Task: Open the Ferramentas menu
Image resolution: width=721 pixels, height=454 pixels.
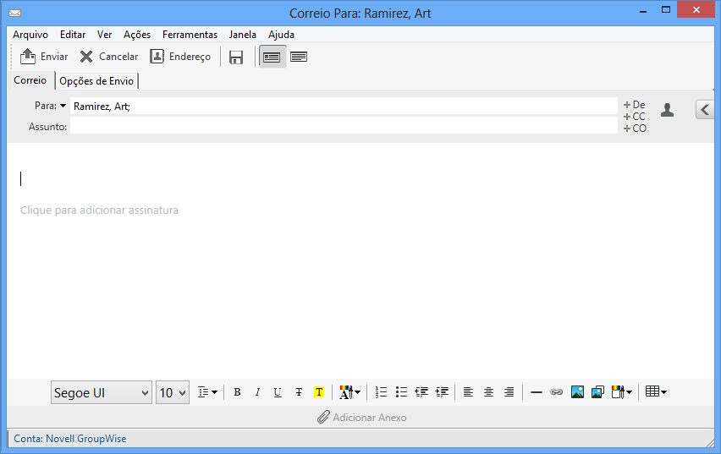Action: tap(190, 35)
